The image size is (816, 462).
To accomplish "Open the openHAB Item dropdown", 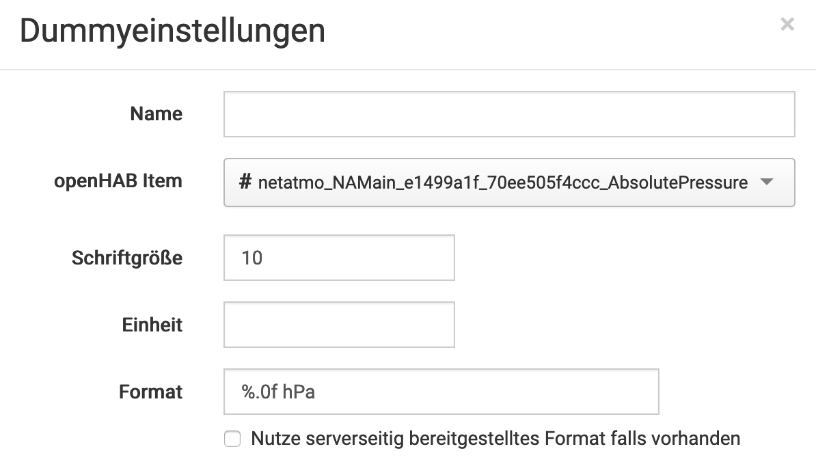I will coord(508,182).
